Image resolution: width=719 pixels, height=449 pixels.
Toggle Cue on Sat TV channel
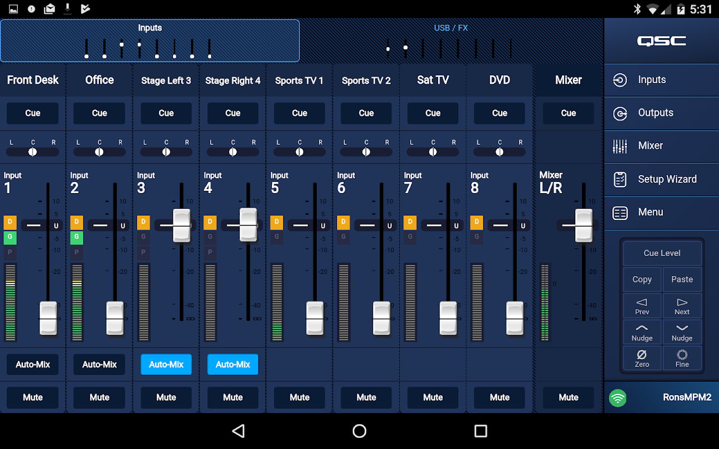click(x=433, y=113)
